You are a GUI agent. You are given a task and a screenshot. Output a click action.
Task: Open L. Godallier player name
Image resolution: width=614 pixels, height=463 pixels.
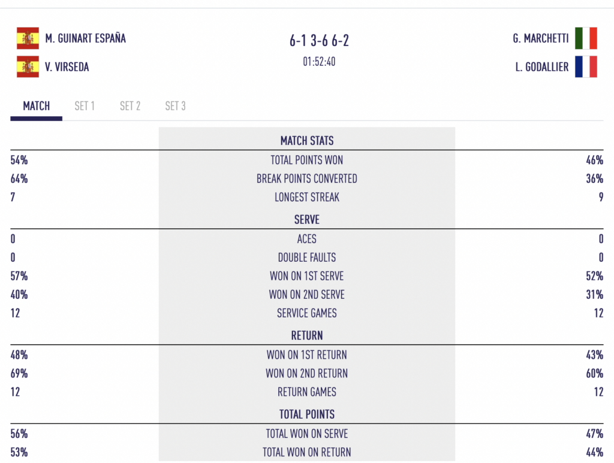(542, 67)
